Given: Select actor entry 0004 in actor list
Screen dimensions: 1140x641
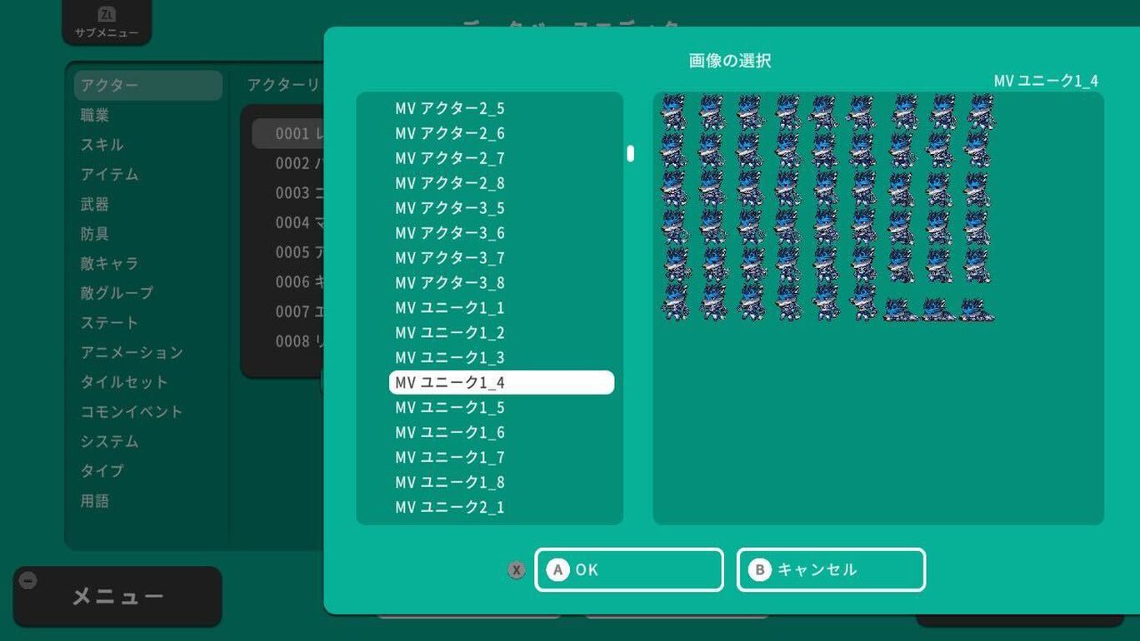Looking at the screenshot, I should [288, 223].
